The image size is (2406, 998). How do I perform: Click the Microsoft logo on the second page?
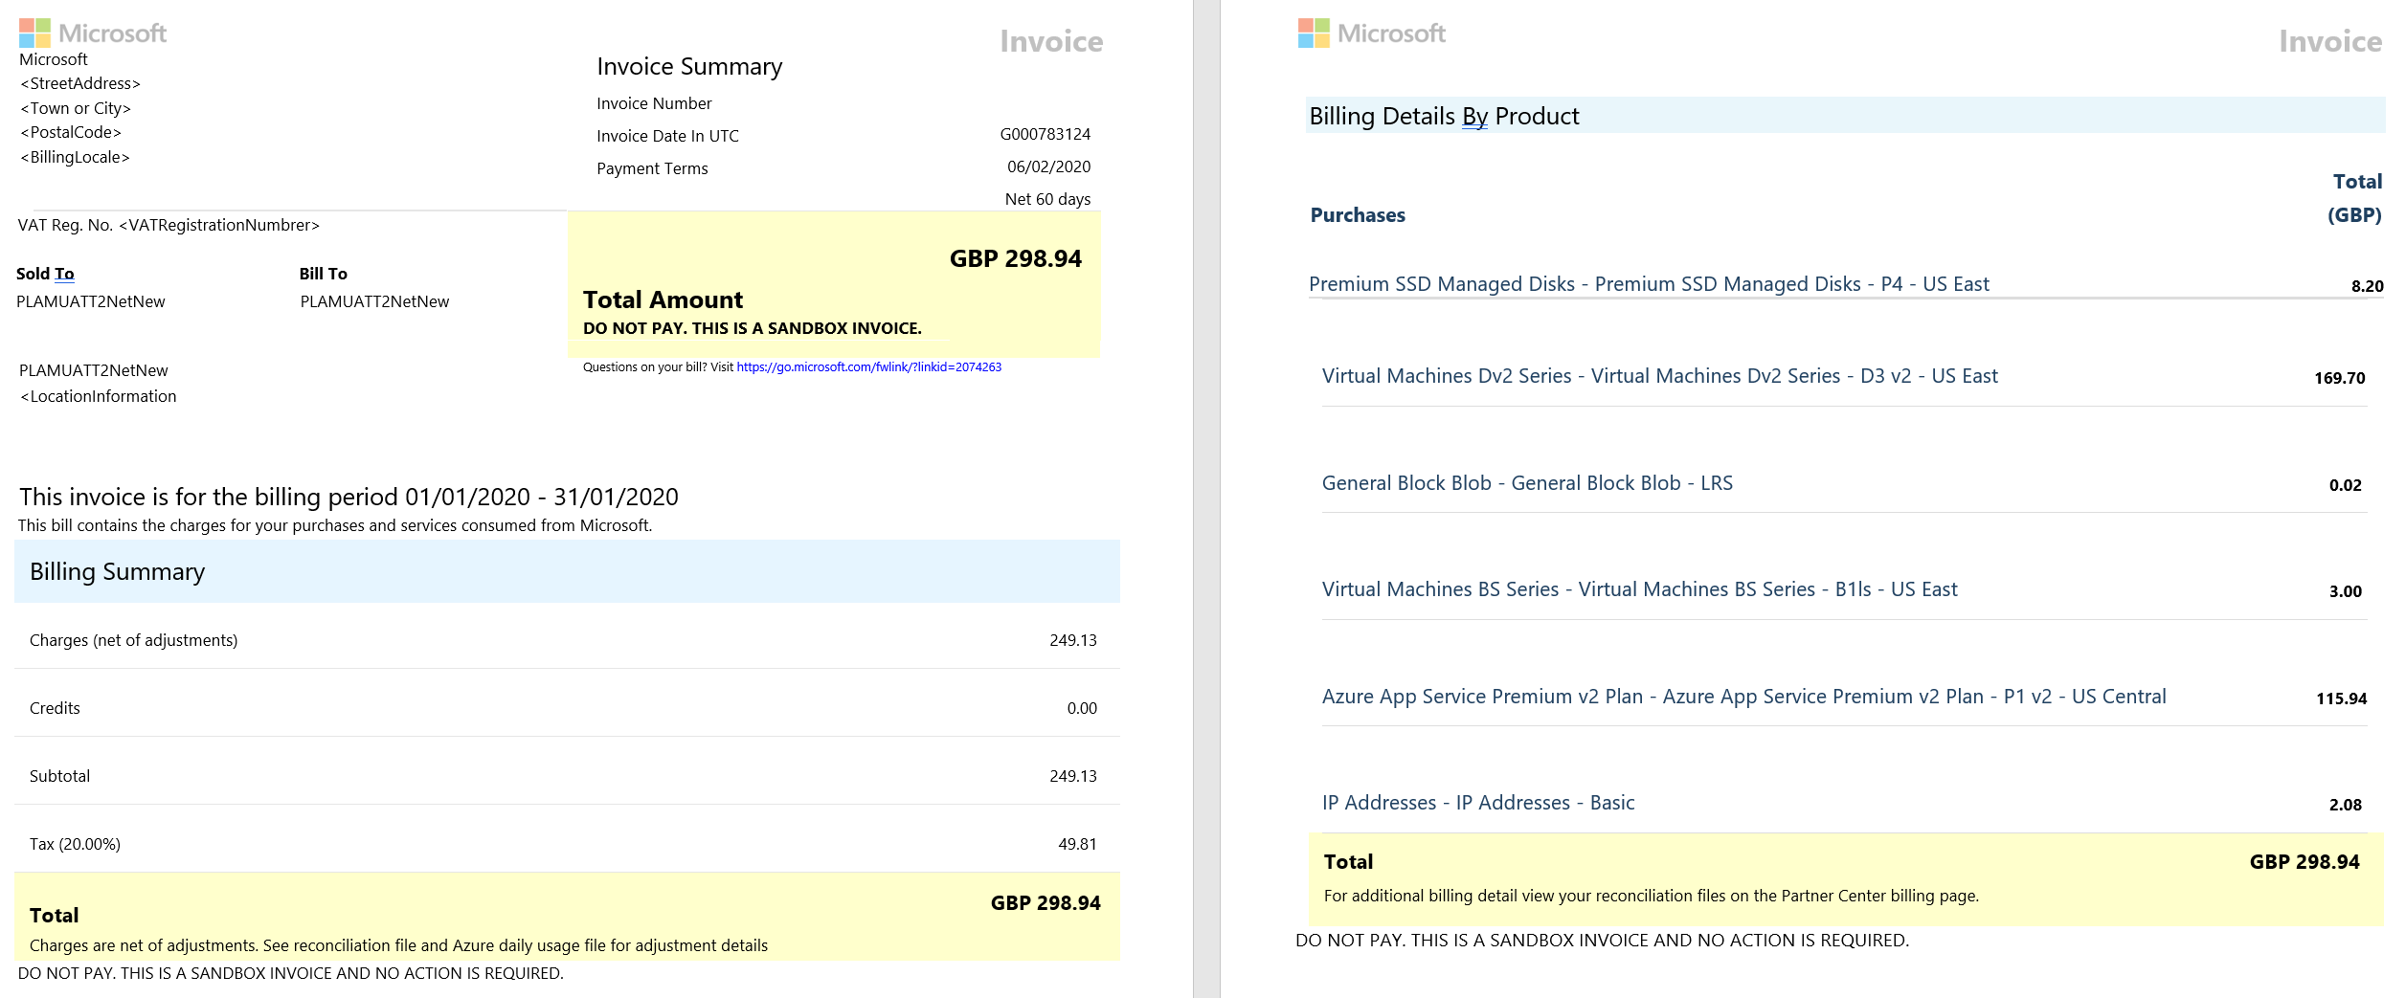pyautogui.click(x=1372, y=33)
